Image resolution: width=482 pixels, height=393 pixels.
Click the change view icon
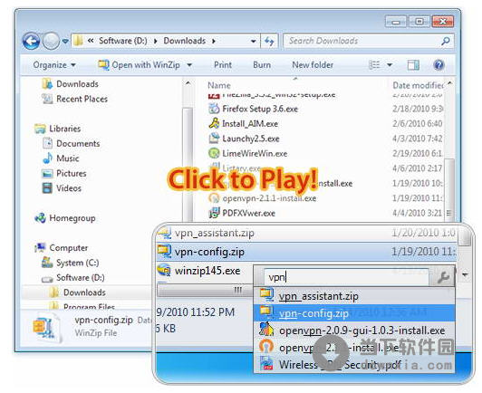(x=374, y=65)
